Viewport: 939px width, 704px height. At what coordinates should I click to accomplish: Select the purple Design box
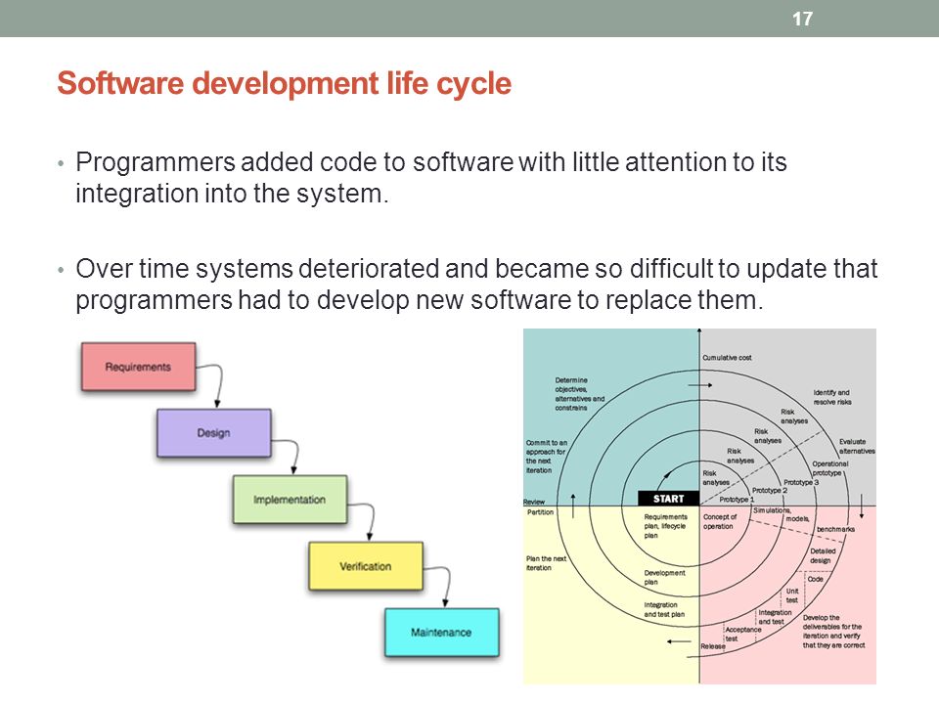click(214, 433)
